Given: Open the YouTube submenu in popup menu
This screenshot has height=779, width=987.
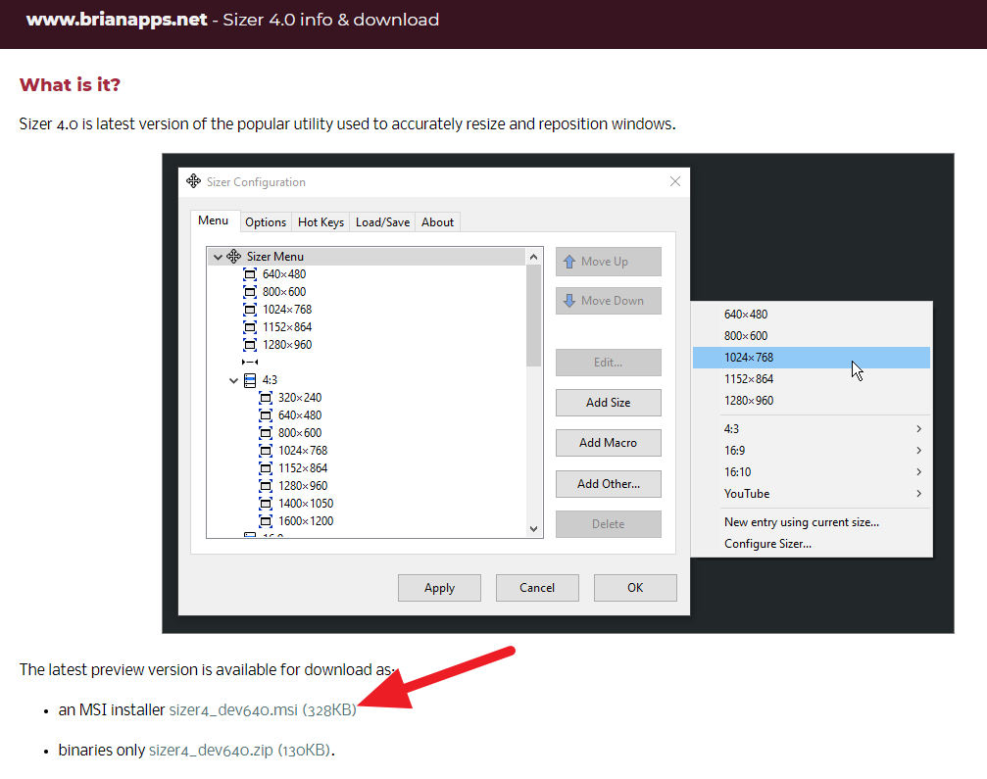Looking at the screenshot, I should (x=812, y=493).
